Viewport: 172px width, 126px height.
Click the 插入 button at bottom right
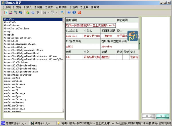[x=148, y=116]
